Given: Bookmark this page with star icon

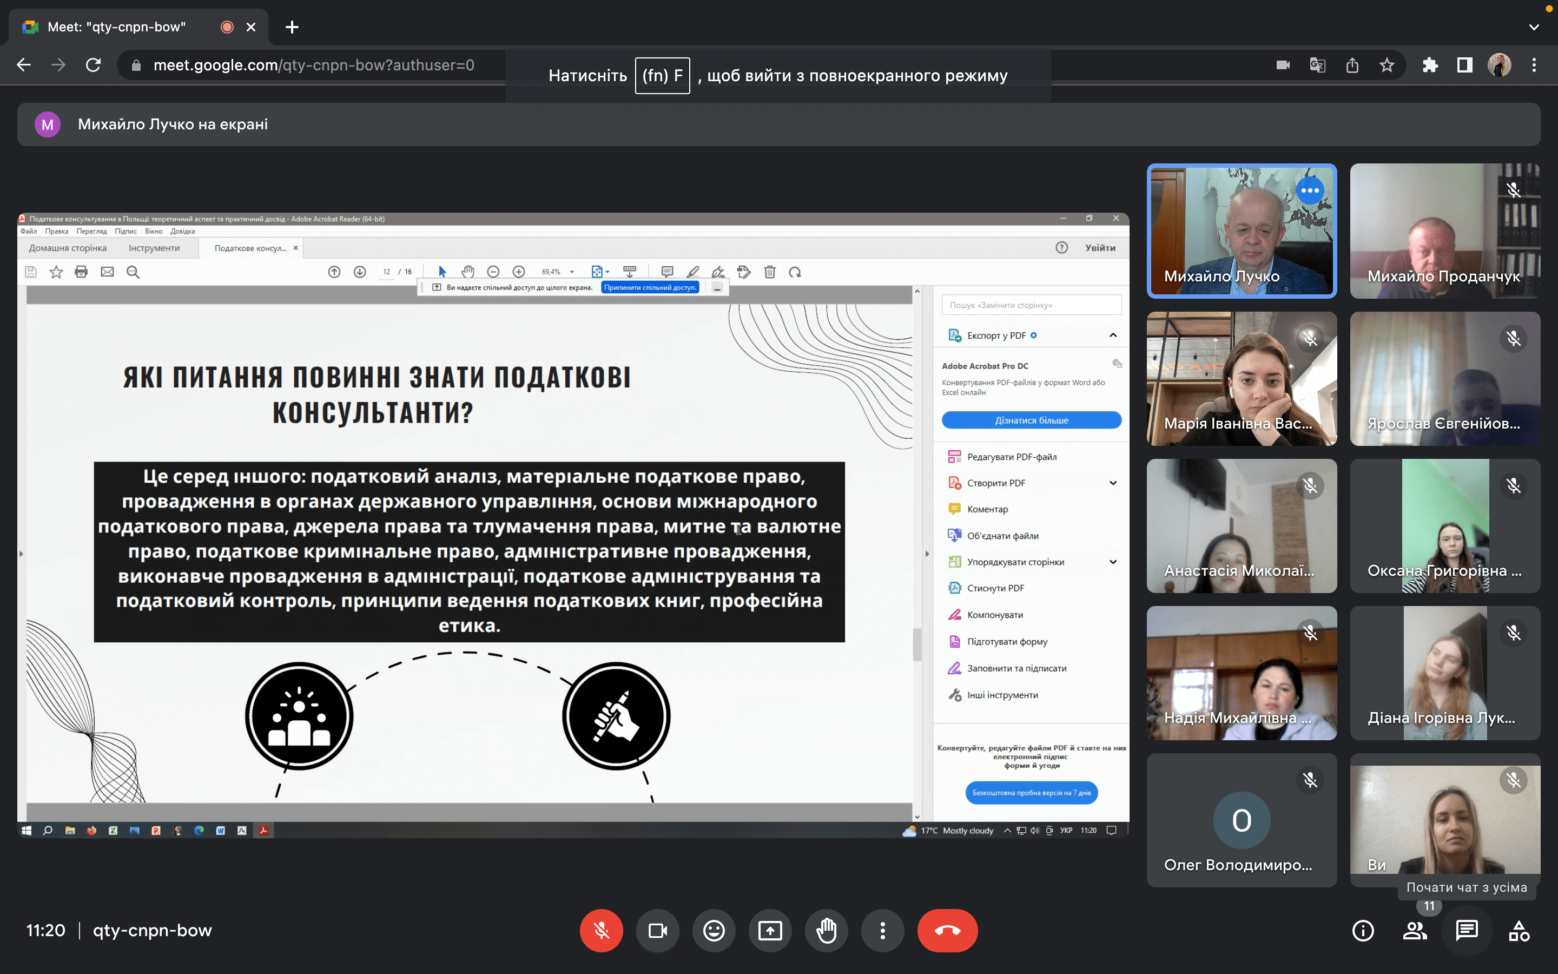Looking at the screenshot, I should (1387, 65).
